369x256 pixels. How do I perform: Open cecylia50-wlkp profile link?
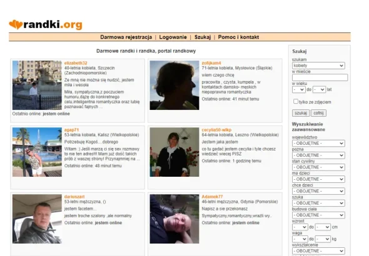pyautogui.click(x=216, y=130)
